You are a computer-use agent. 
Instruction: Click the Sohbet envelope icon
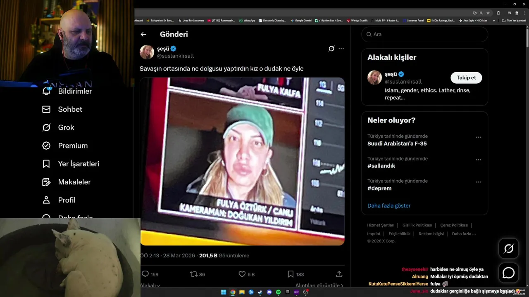coord(46,109)
